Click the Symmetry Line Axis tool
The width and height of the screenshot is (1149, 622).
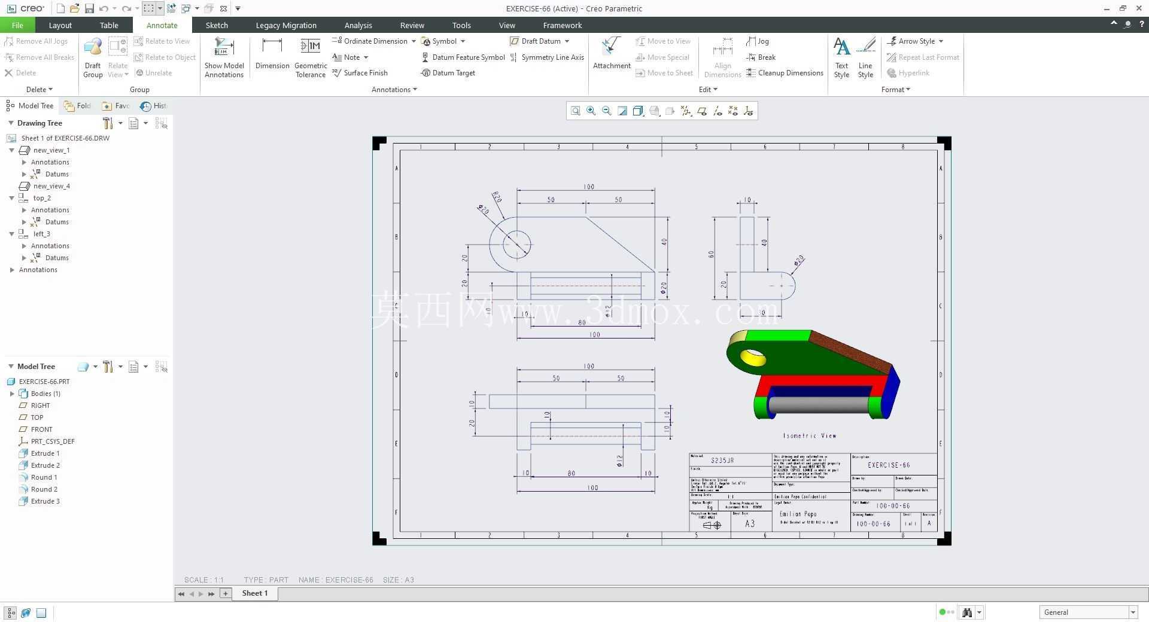(547, 57)
